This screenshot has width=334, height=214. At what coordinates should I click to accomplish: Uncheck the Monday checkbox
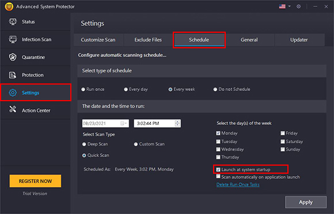pos(218,133)
